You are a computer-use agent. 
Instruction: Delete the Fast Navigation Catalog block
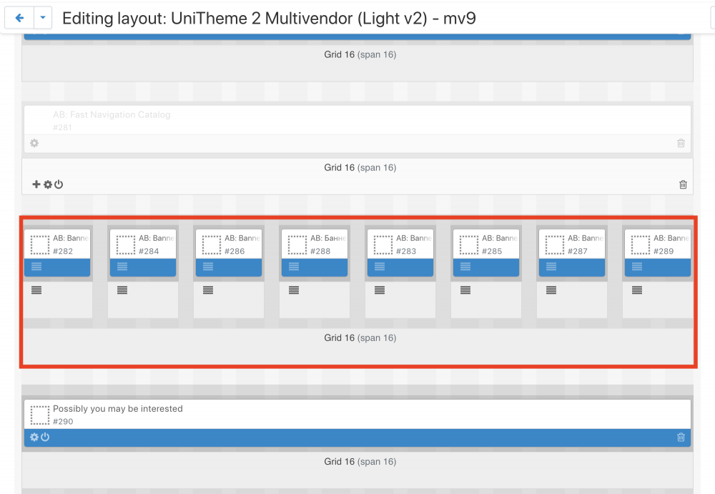tap(681, 143)
